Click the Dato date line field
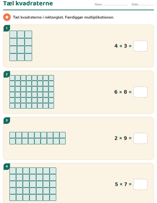 [147, 5]
